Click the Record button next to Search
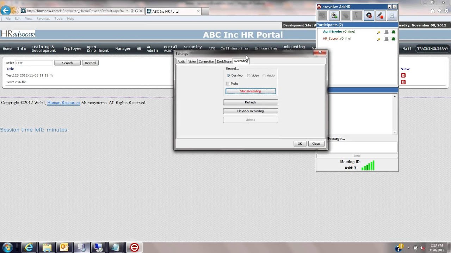The width and height of the screenshot is (451, 253). [x=90, y=63]
